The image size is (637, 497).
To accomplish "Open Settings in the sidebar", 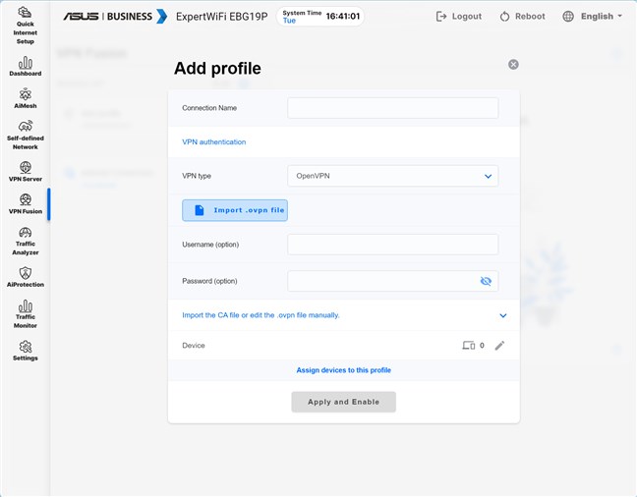I will pos(26,351).
